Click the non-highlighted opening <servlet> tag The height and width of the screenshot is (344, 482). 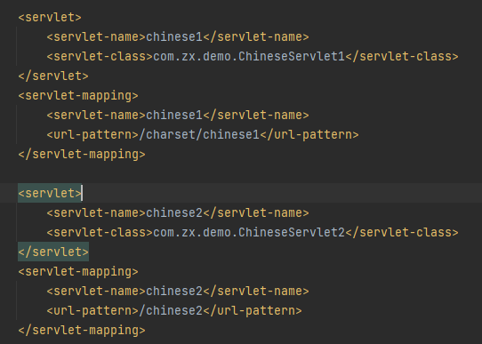[x=50, y=17]
